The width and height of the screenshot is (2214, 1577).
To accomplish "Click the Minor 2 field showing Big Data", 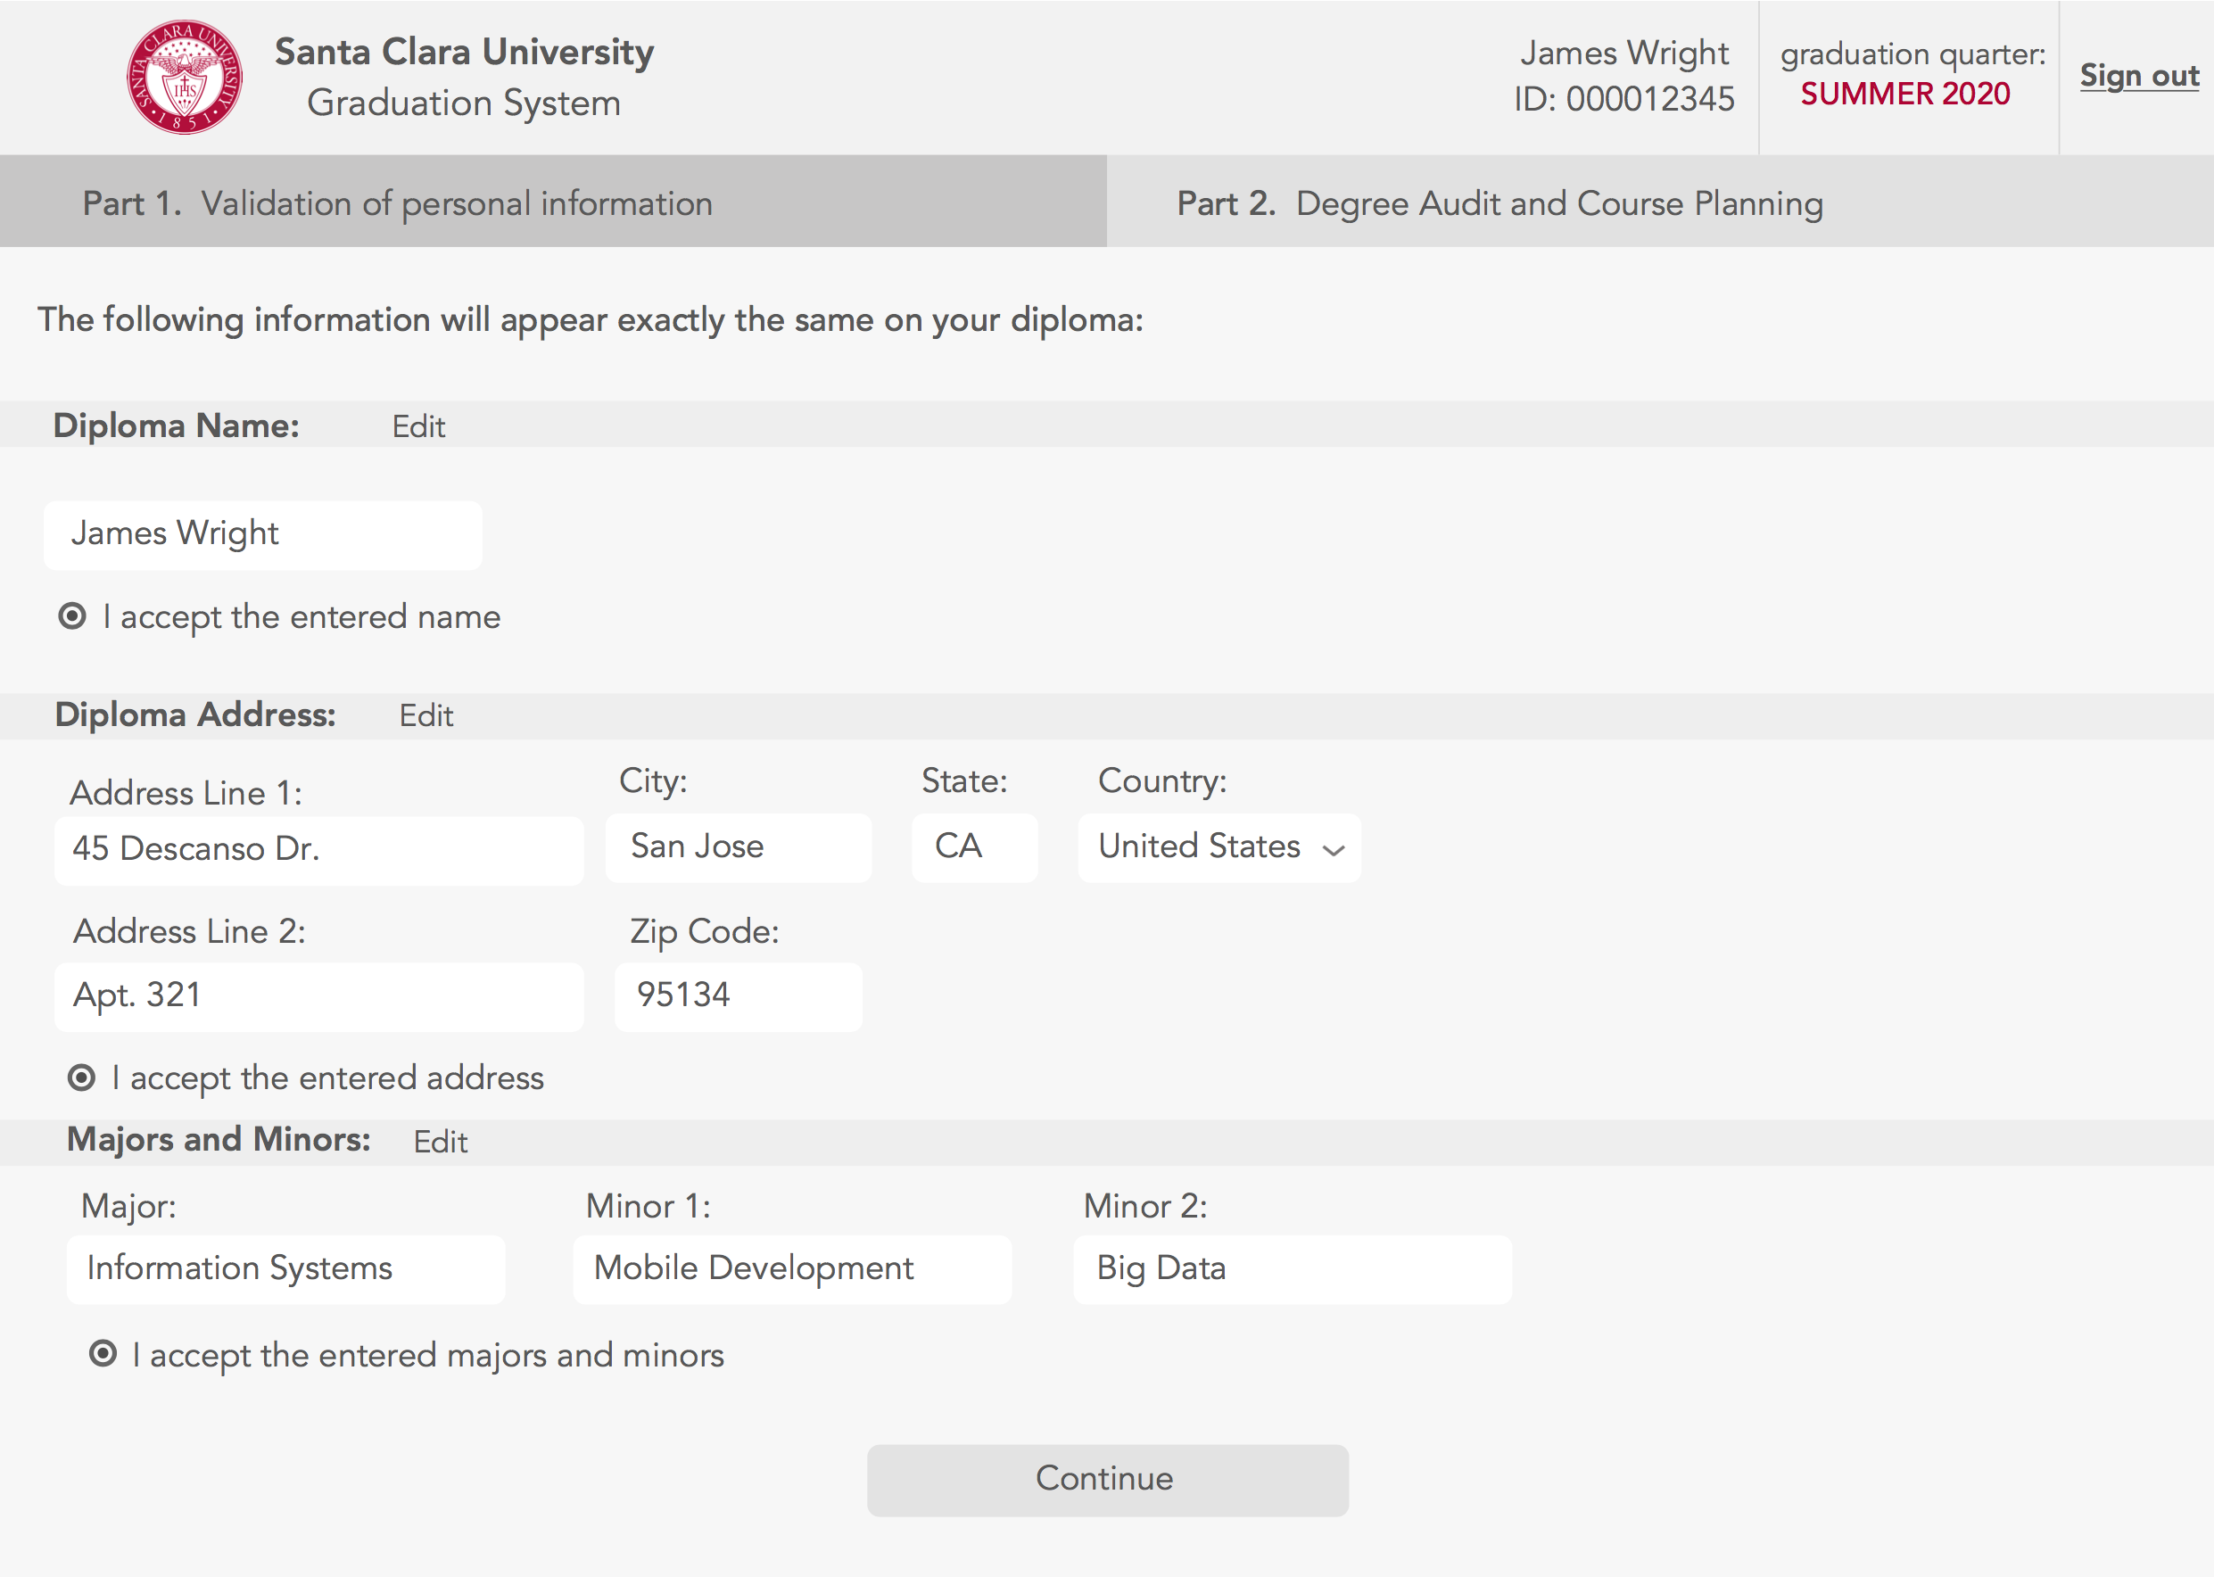I will pos(1293,1268).
